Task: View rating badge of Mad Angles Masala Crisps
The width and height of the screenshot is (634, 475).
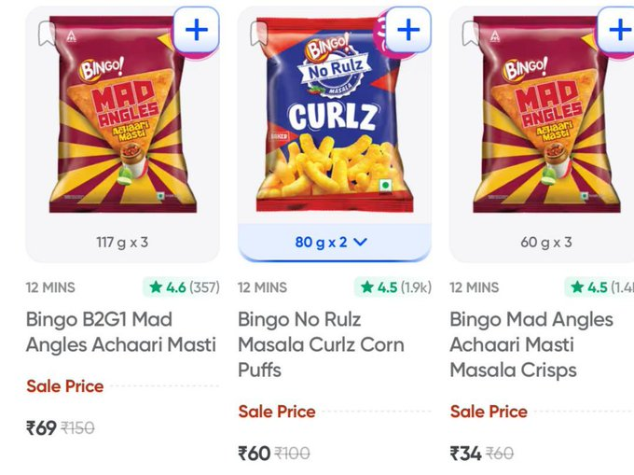Action: (601, 287)
